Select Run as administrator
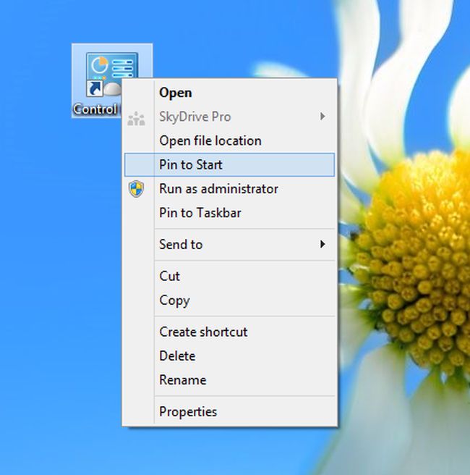Image resolution: width=470 pixels, height=475 pixels. click(229, 189)
